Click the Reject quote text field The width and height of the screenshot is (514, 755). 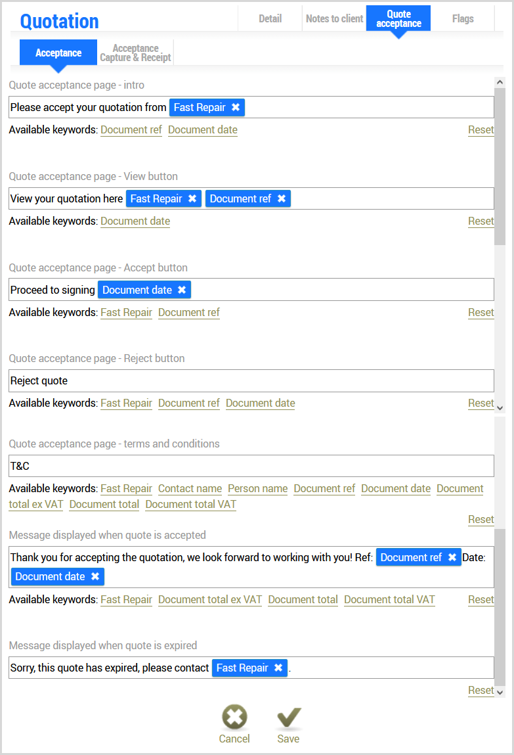[x=251, y=380]
